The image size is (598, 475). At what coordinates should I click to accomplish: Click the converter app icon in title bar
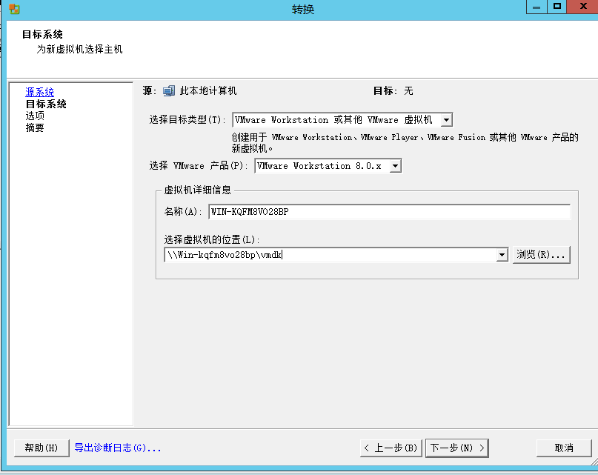14,9
